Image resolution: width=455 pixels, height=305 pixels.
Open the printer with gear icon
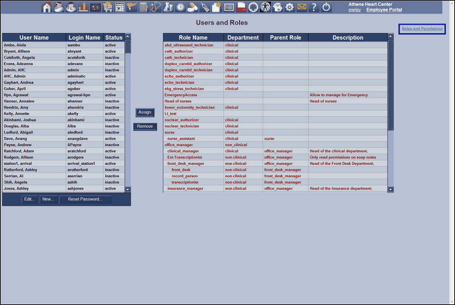pyautogui.click(x=278, y=7)
